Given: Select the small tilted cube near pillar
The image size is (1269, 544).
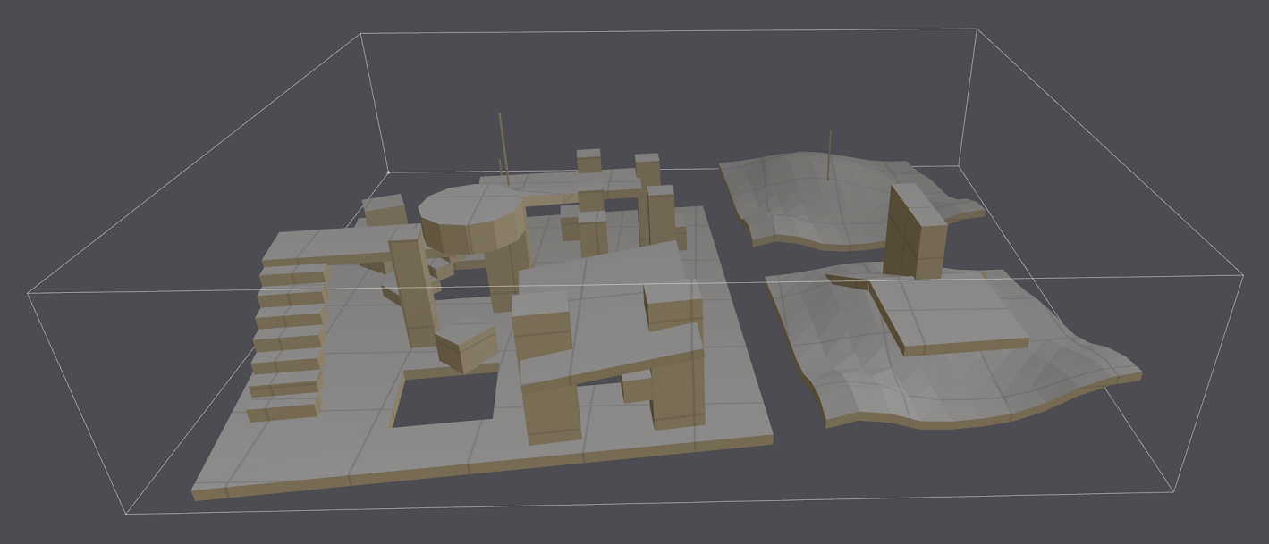Looking at the screenshot, I should click(x=465, y=347).
